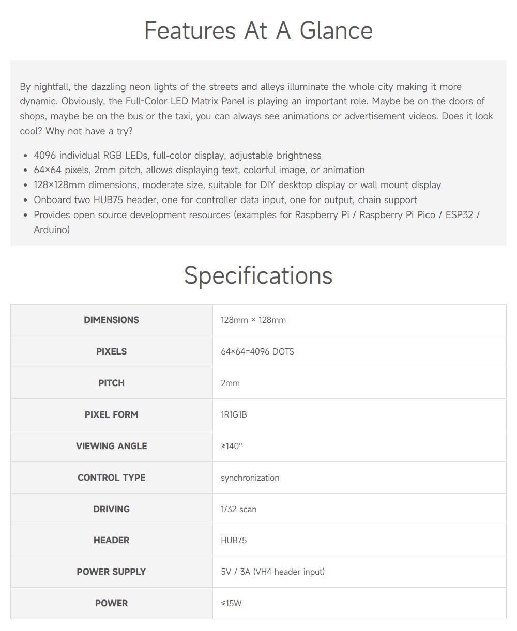The image size is (517, 631).
Task: Click the "Features At A Glance" heading
Action: (x=258, y=30)
